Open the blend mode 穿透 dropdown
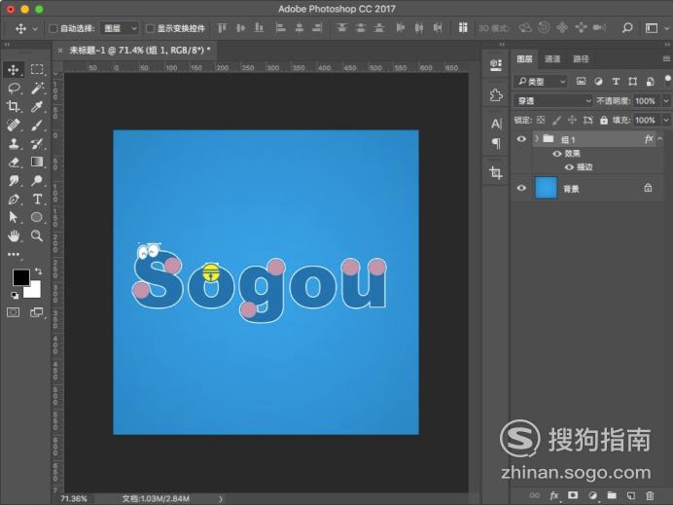The height and width of the screenshot is (505, 673). coord(553,101)
